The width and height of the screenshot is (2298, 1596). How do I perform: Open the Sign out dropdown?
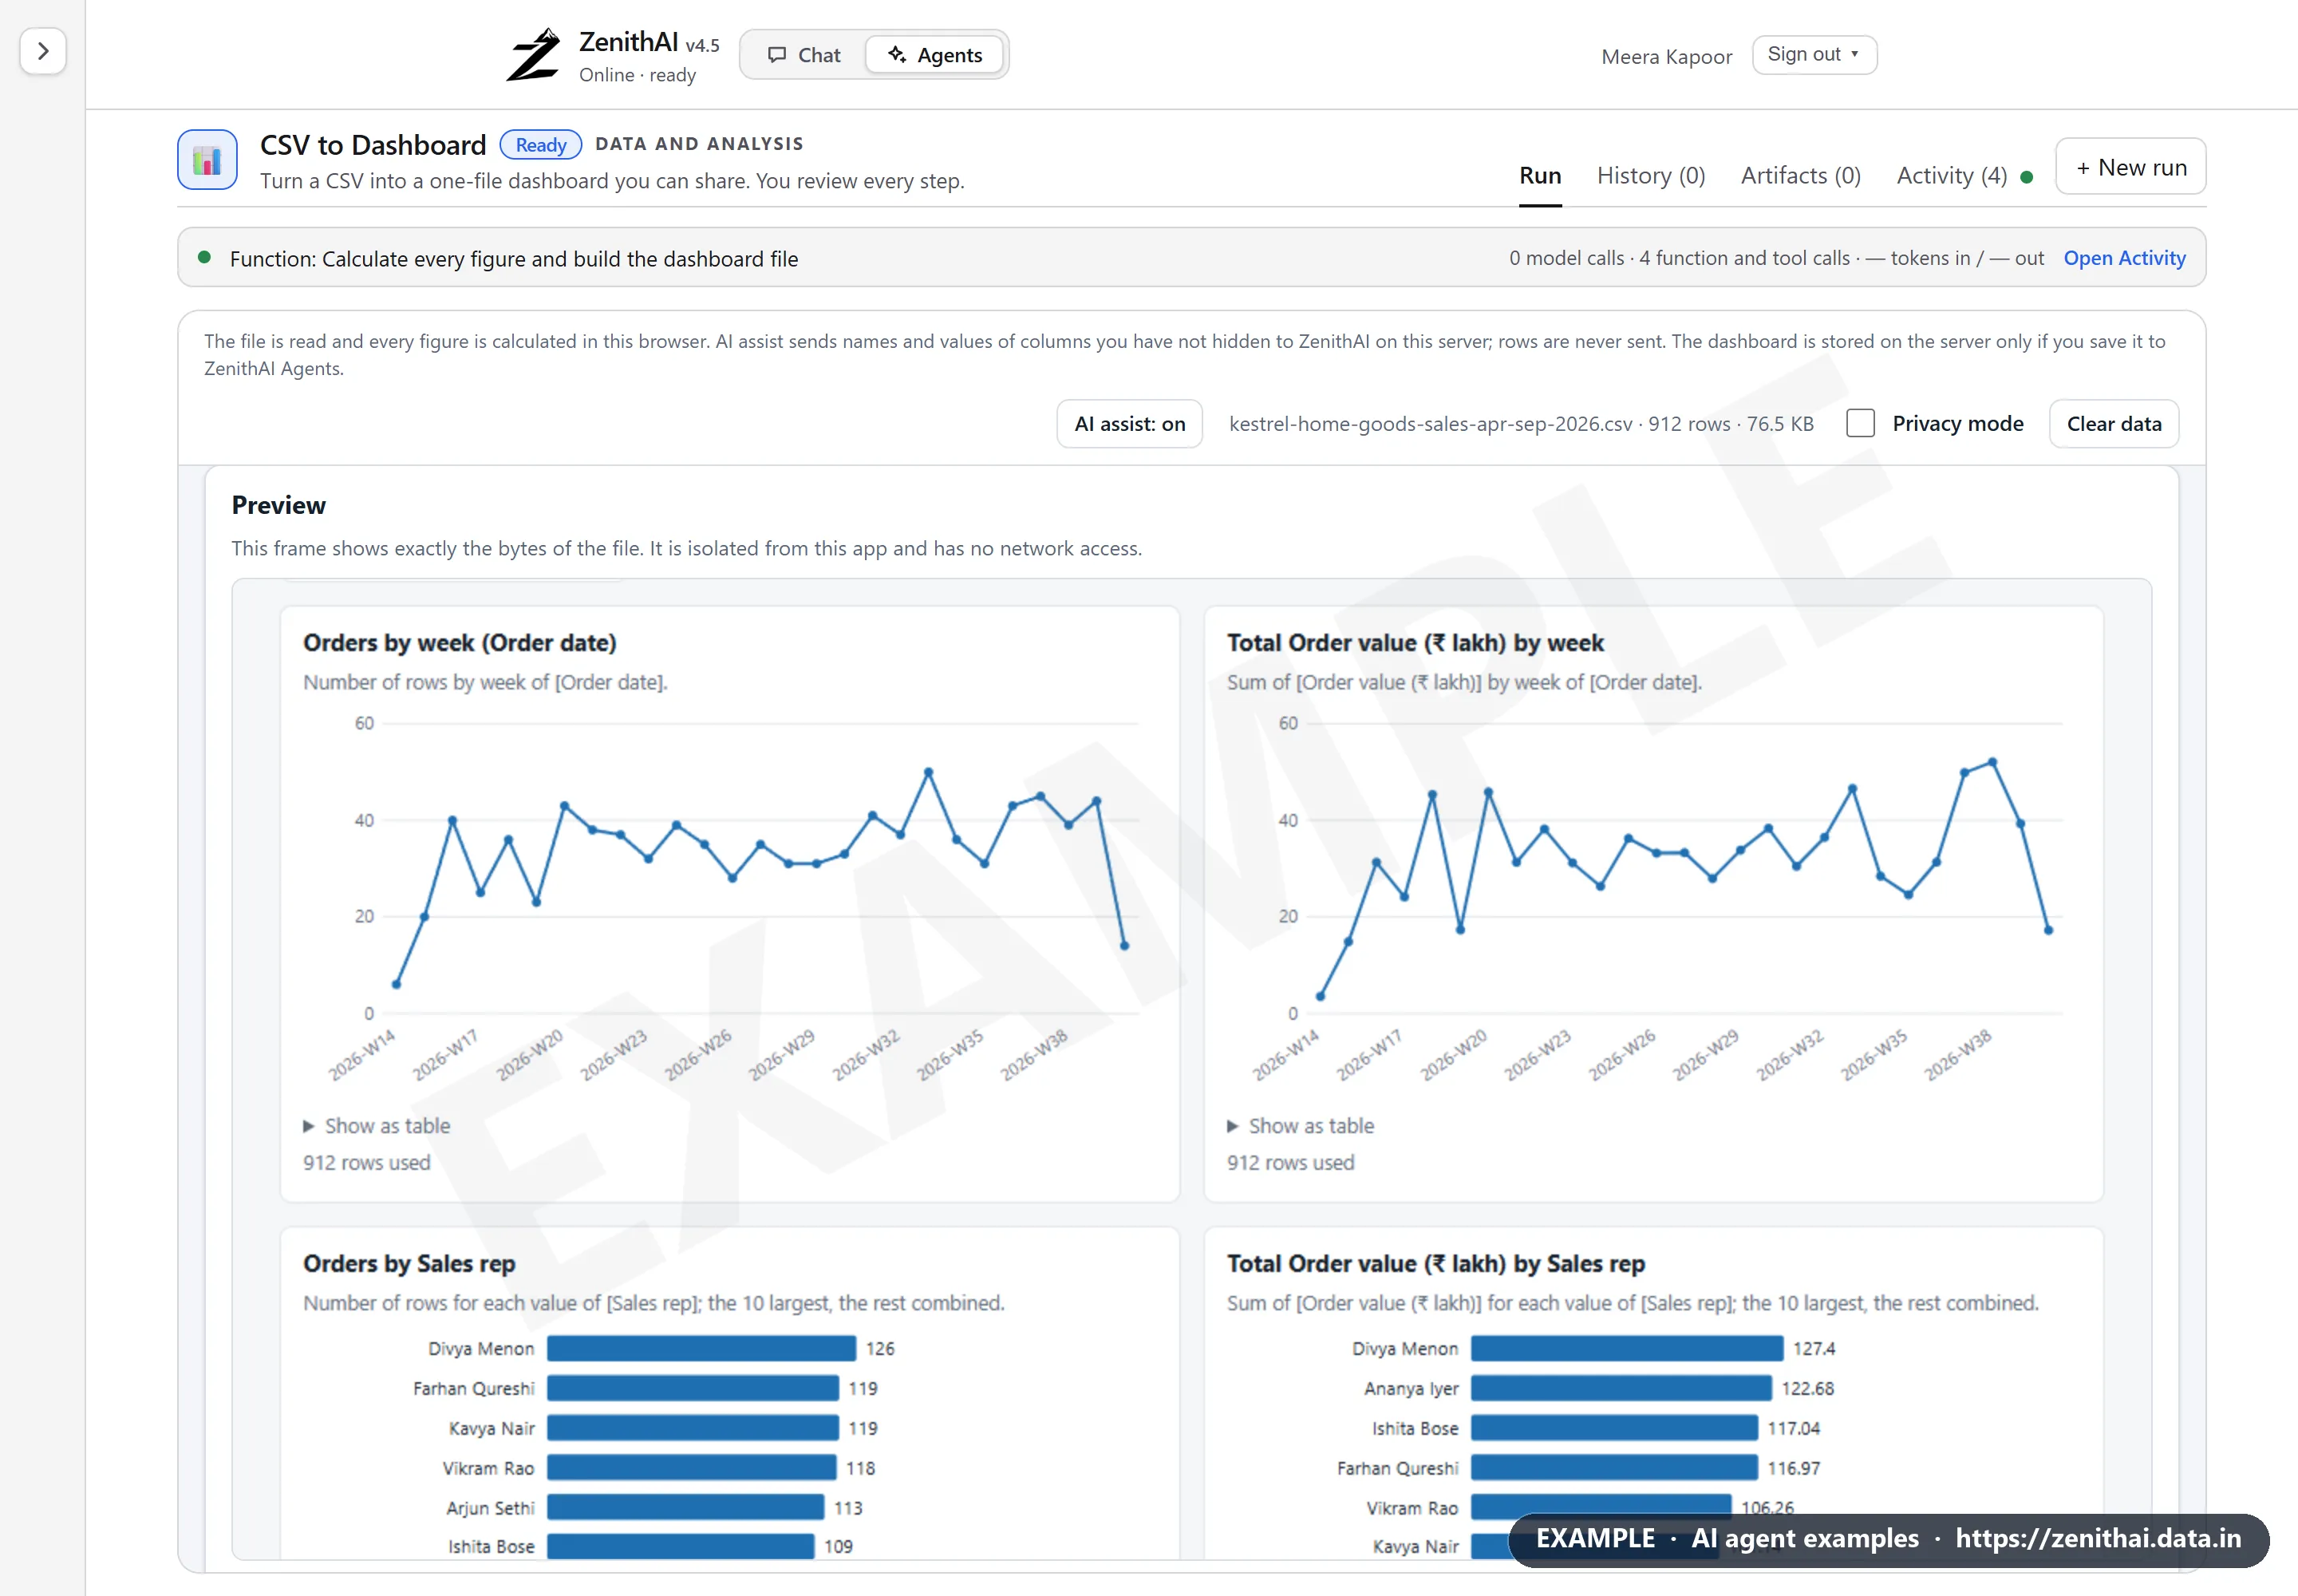1814,55
